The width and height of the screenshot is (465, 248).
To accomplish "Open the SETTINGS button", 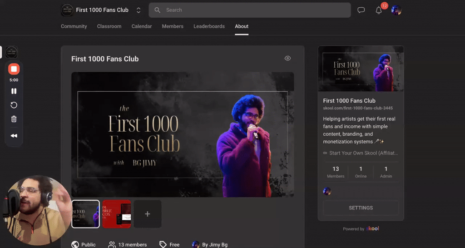I will pyautogui.click(x=361, y=208).
